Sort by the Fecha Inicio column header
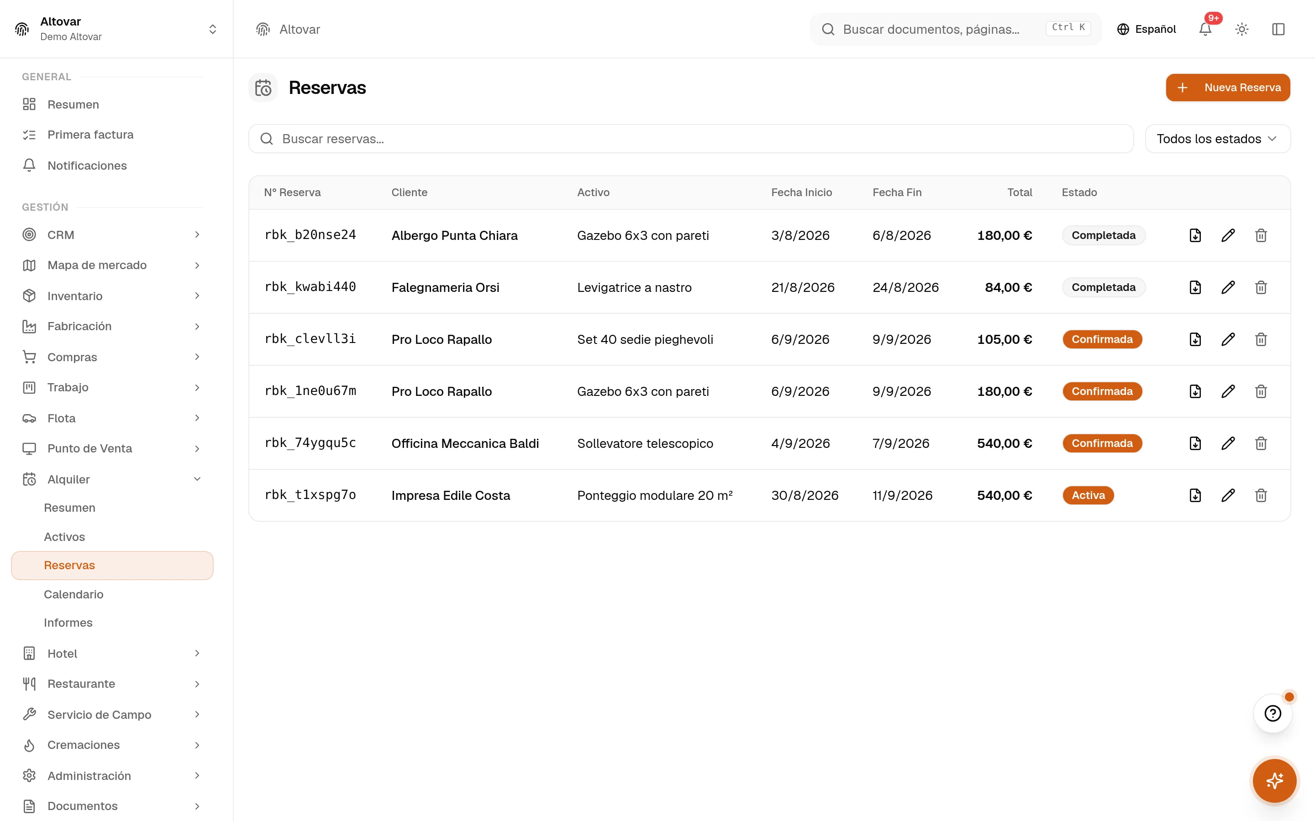1315x821 pixels. click(x=801, y=192)
